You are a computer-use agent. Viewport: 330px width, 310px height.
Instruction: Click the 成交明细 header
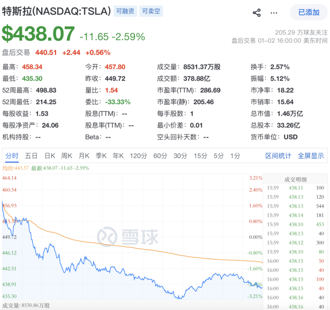295,179
